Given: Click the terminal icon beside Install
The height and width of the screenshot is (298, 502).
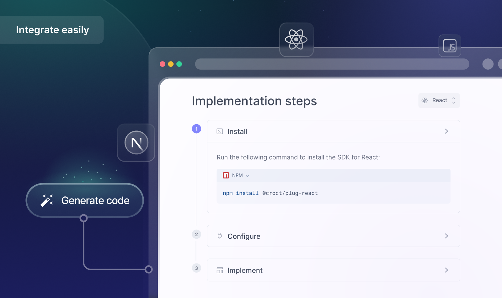Looking at the screenshot, I should click(220, 131).
